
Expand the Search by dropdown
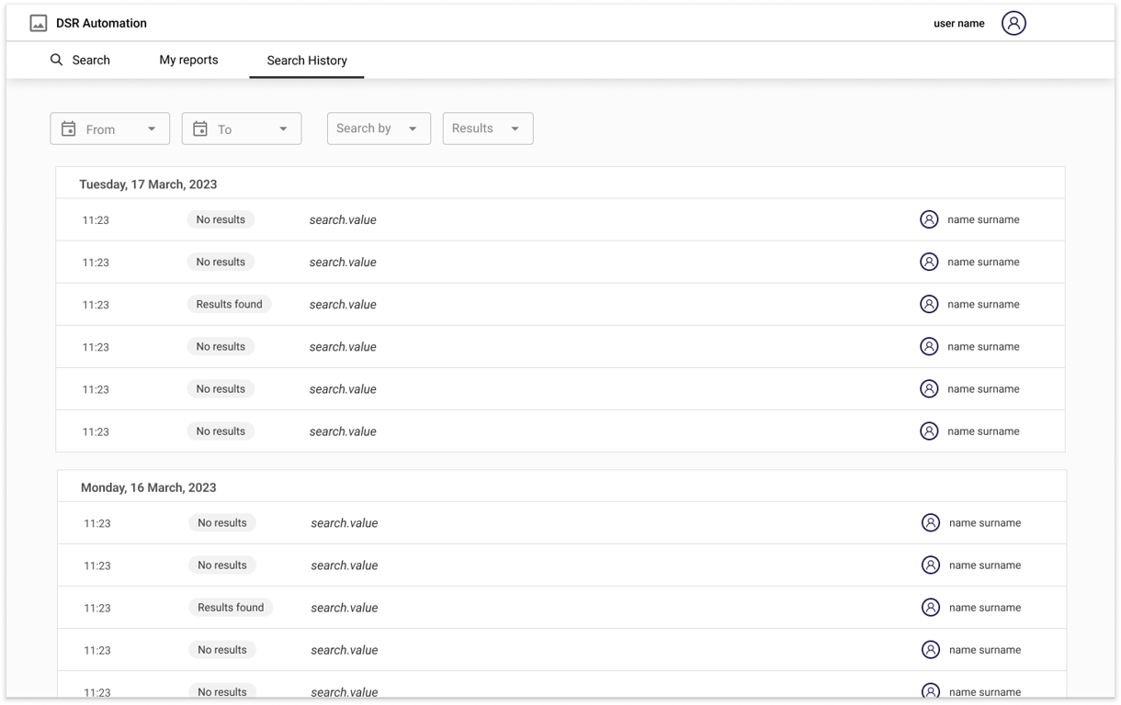pos(379,129)
